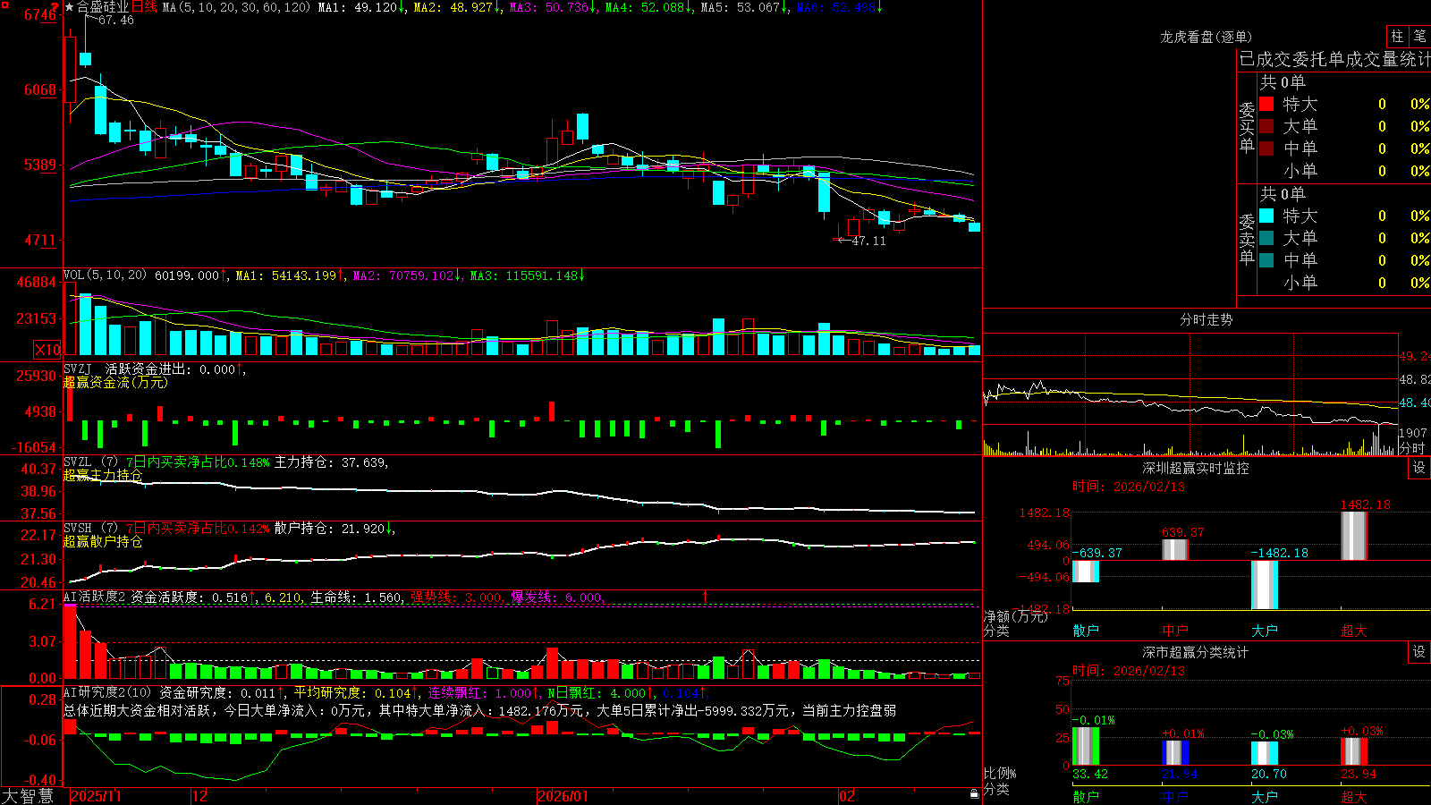Viewport: 1431px width, 805px height.
Task: Click the 02 month marker on the time axis
Action: [847, 796]
